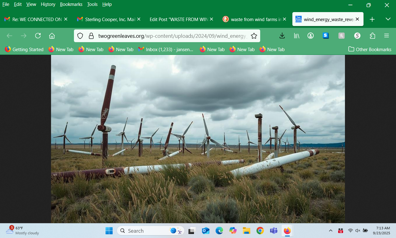Toggle the muted speaker volume icon

click(358, 231)
